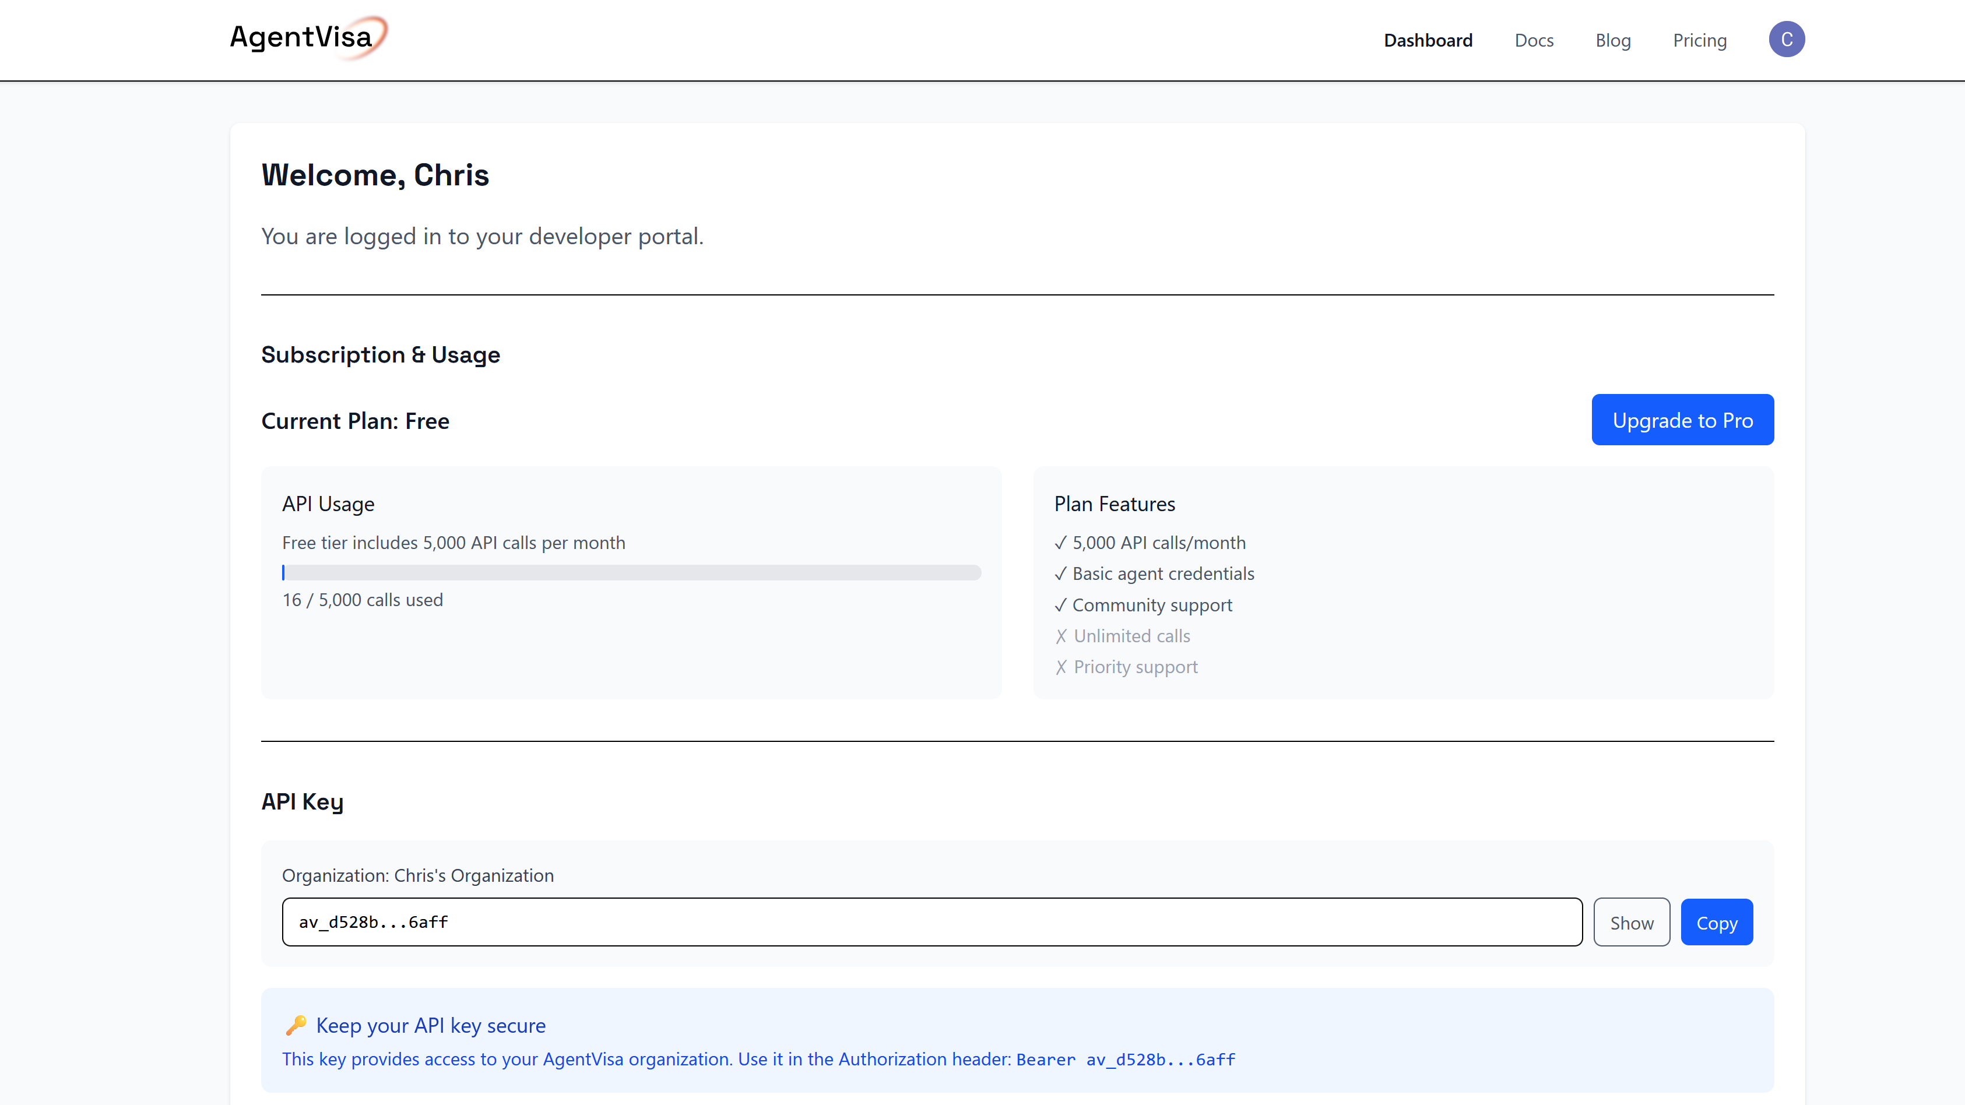This screenshot has width=1965, height=1105.
Task: Click 'You are logged in to your developer portal.'
Action: (482, 237)
